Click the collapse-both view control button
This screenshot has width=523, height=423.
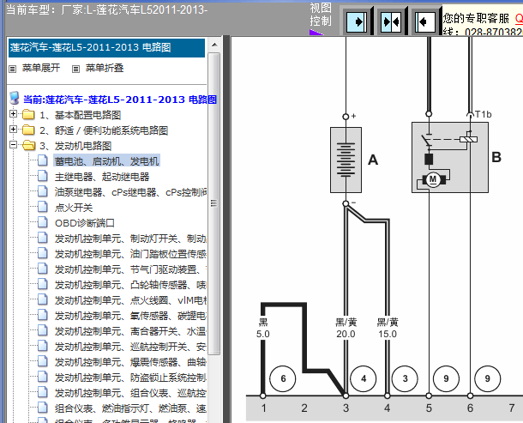[391, 22]
